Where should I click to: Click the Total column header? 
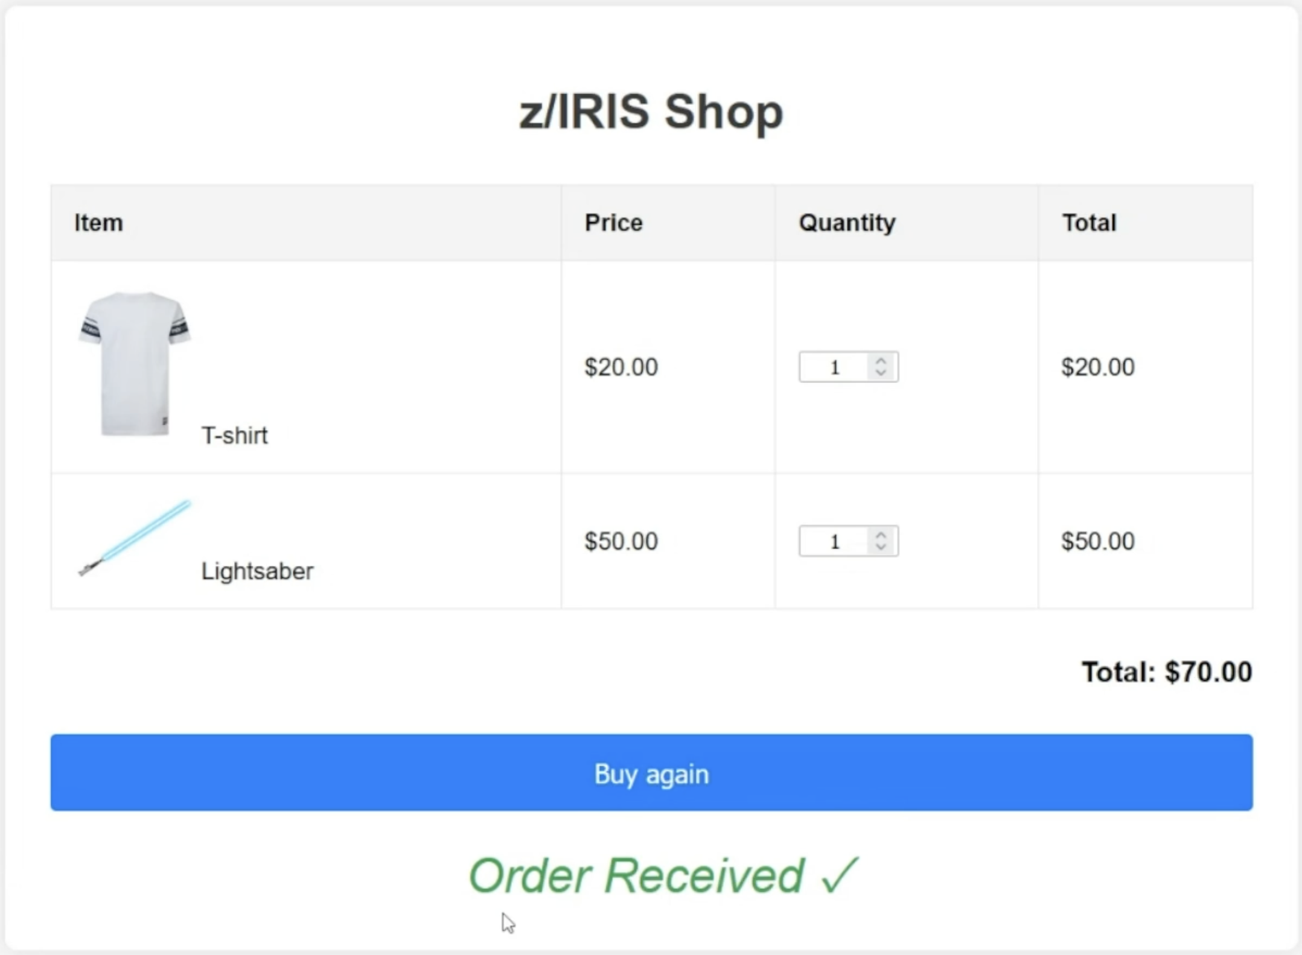(x=1090, y=223)
